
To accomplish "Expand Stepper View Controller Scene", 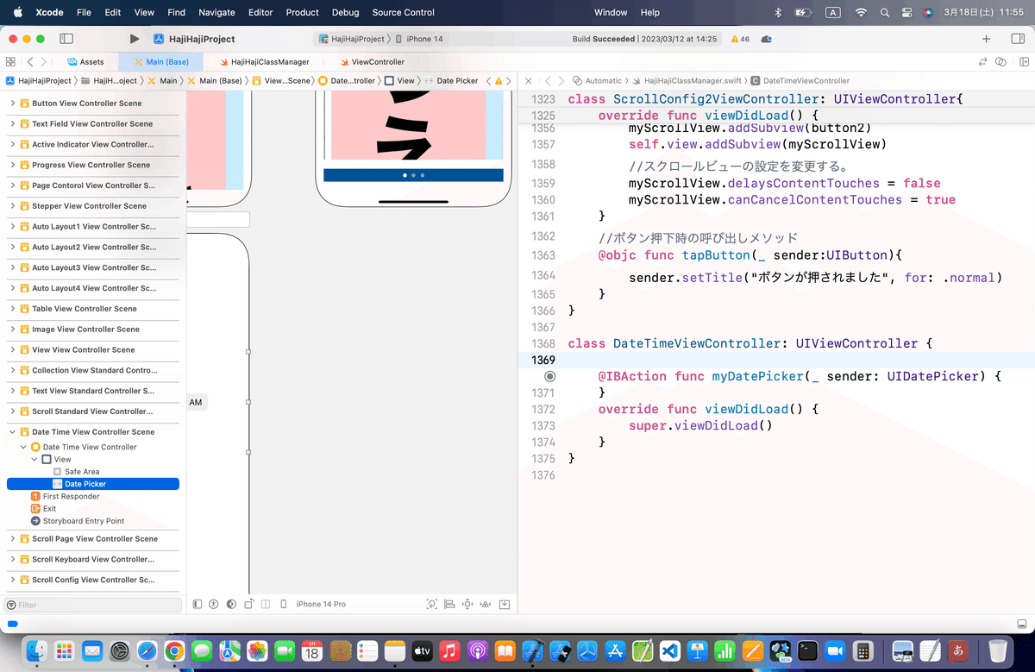I will point(13,206).
